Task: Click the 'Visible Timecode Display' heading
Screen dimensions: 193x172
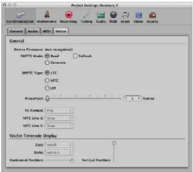Action: (33, 136)
